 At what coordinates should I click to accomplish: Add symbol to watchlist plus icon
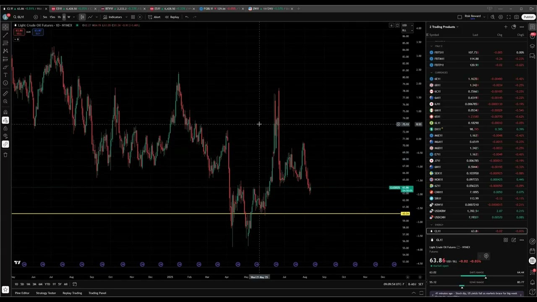coord(506,27)
